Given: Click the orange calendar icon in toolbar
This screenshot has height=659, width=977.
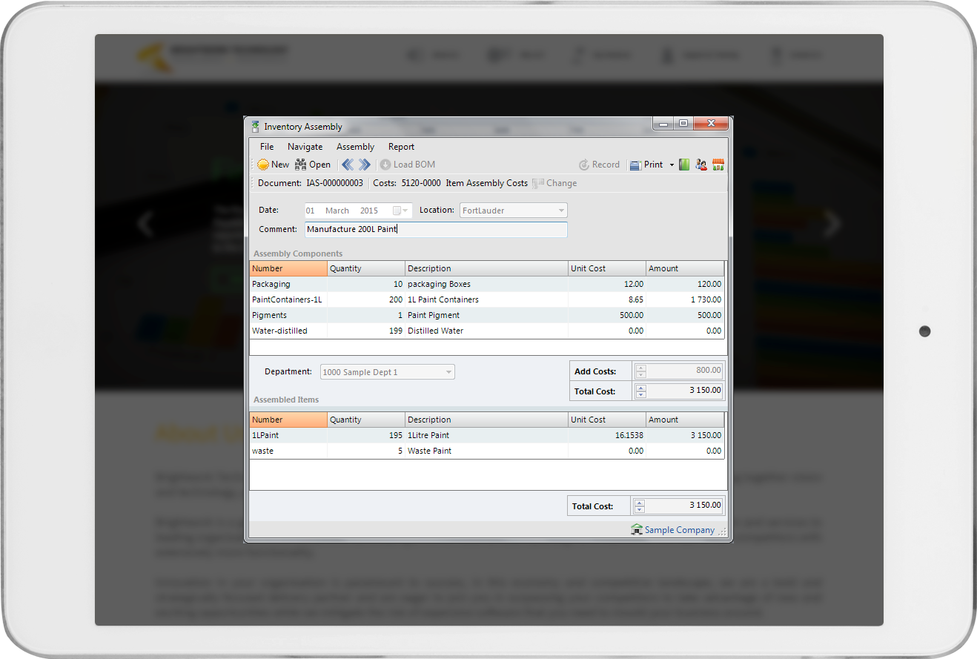Looking at the screenshot, I should click(718, 165).
